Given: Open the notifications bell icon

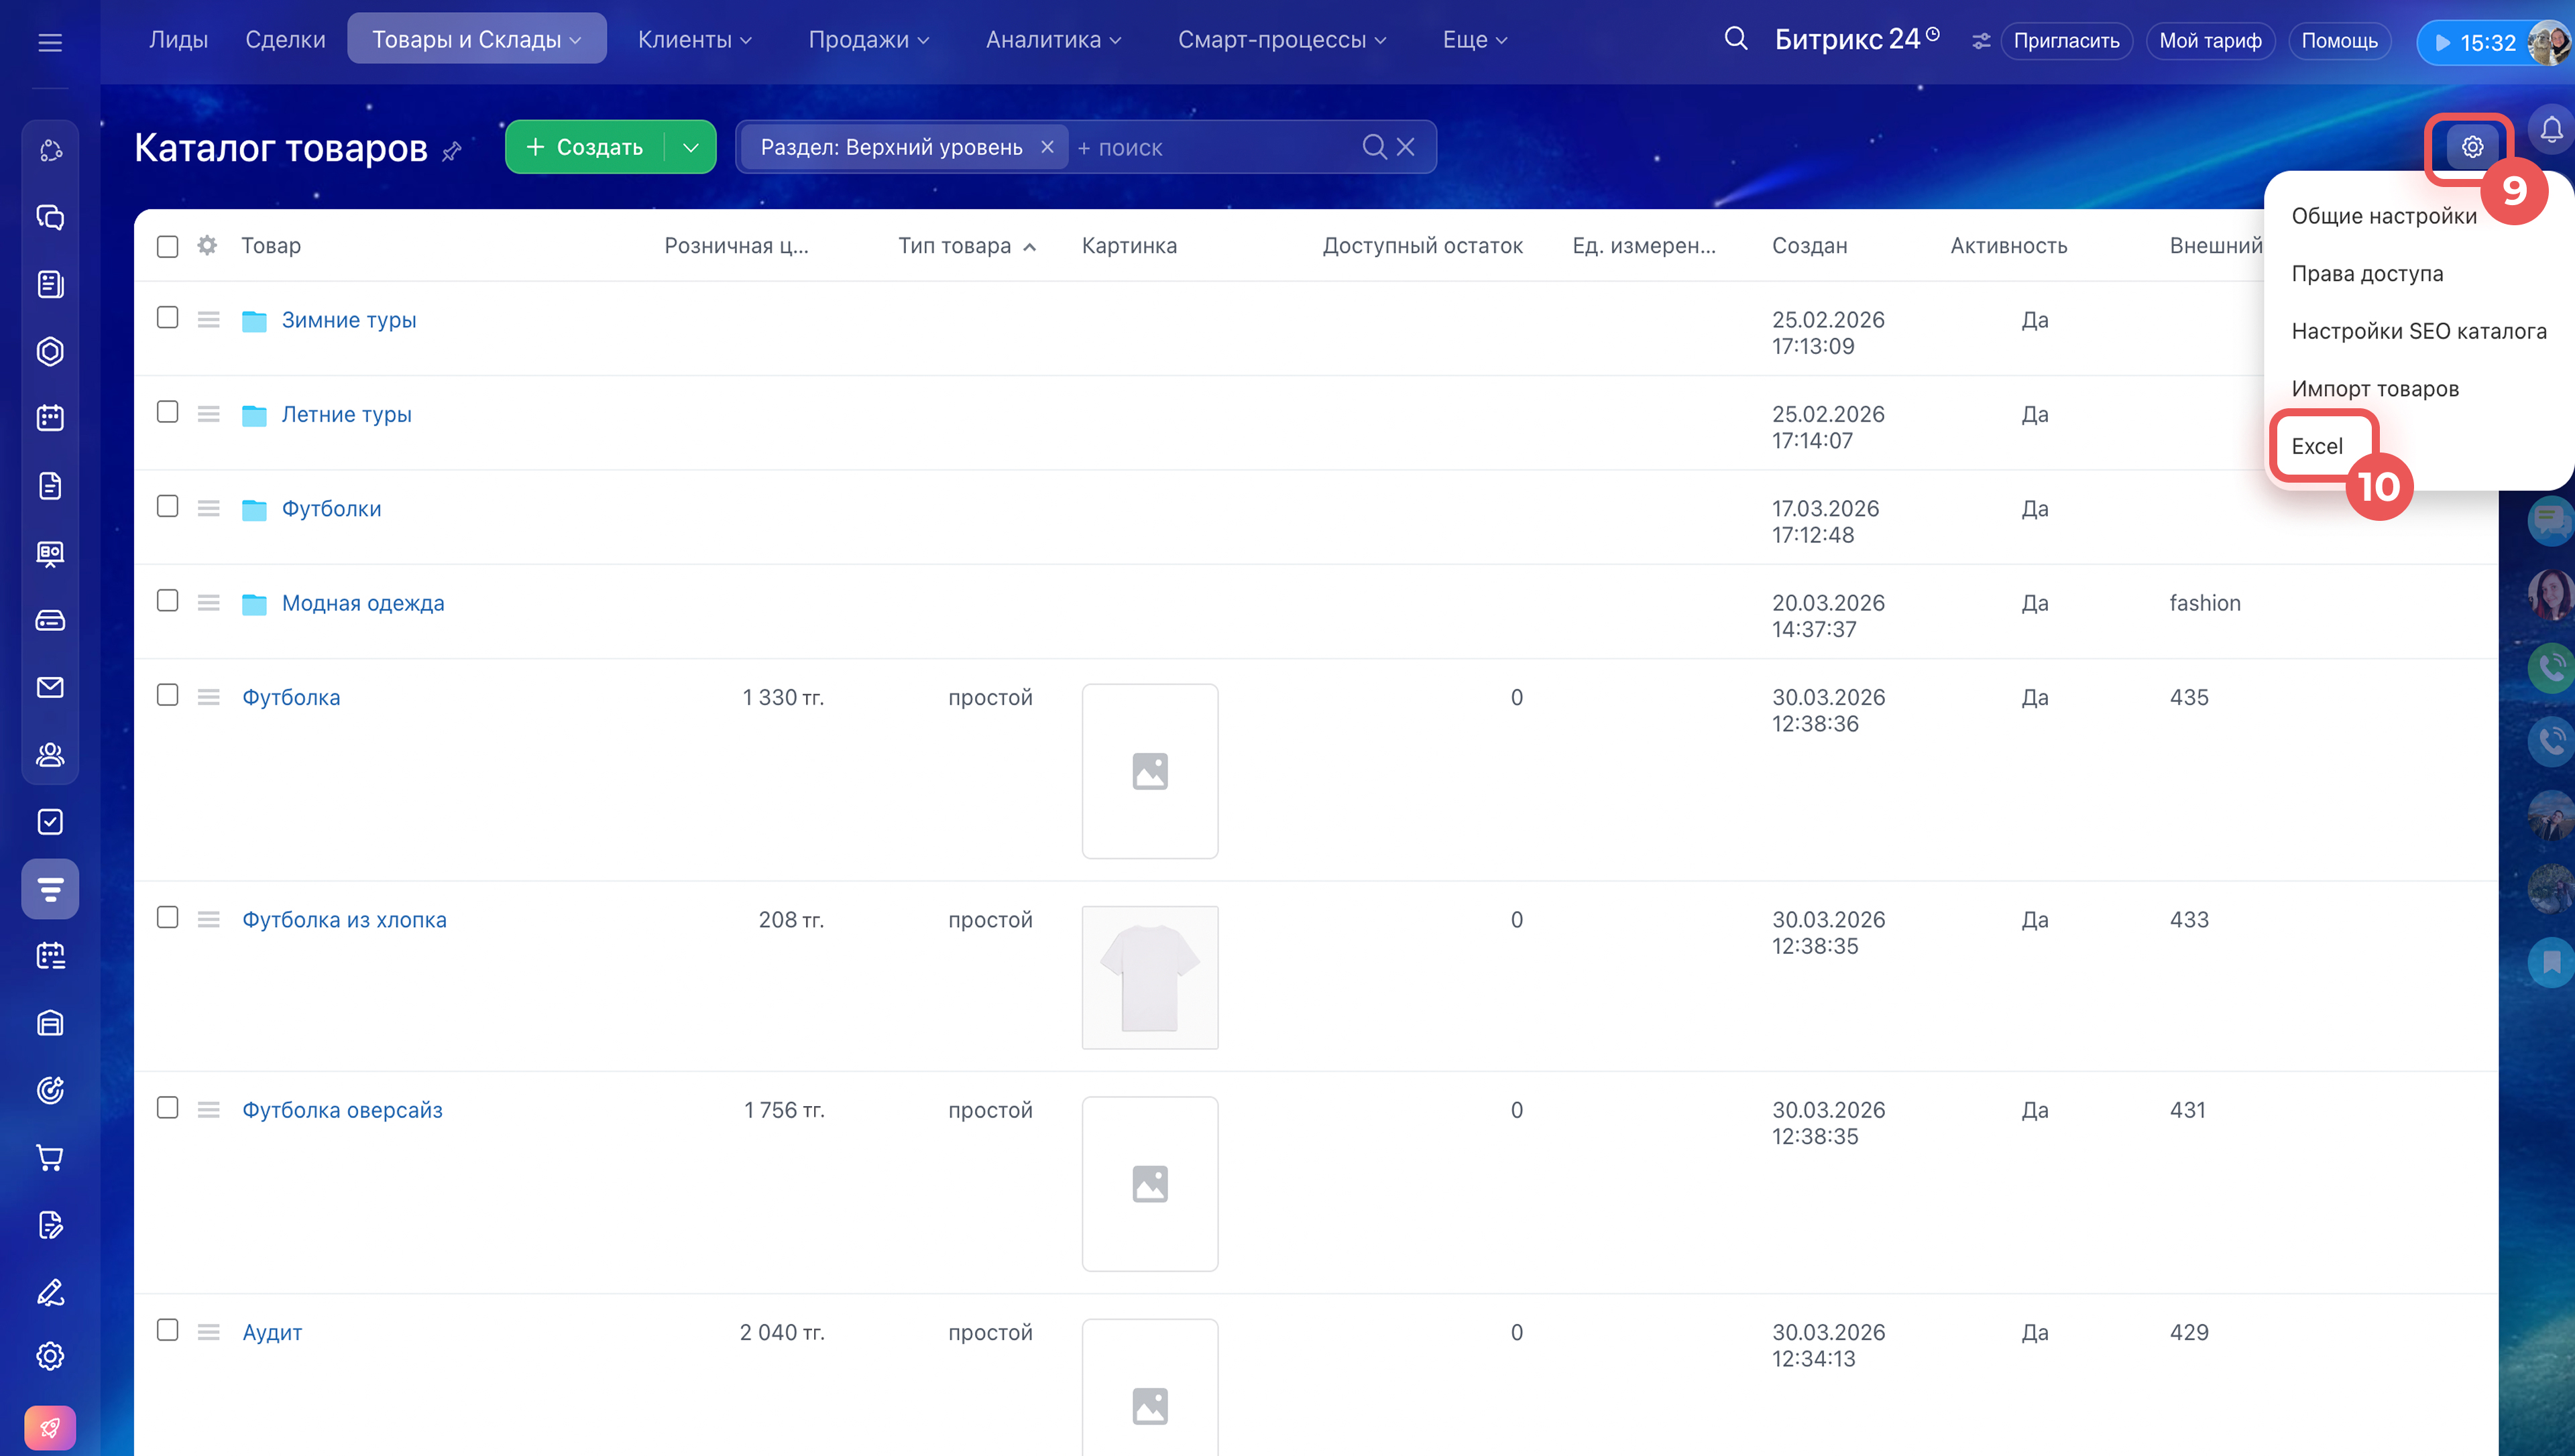Looking at the screenshot, I should [x=2551, y=130].
